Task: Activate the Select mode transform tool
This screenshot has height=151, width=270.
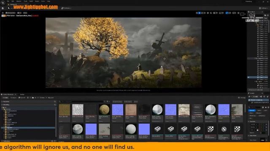Action: (197, 13)
